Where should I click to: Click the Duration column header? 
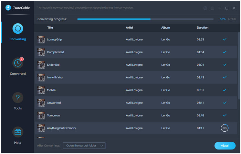pos(202,27)
